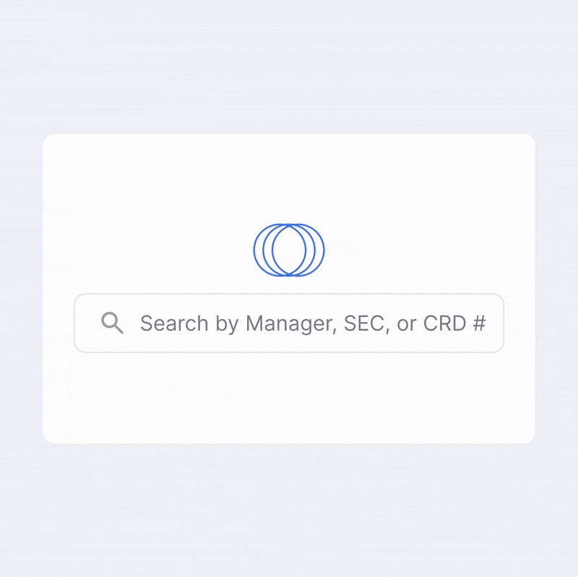Click the center overlap of the blue logo
Viewport: 578px width, 577px height.
[x=289, y=250]
